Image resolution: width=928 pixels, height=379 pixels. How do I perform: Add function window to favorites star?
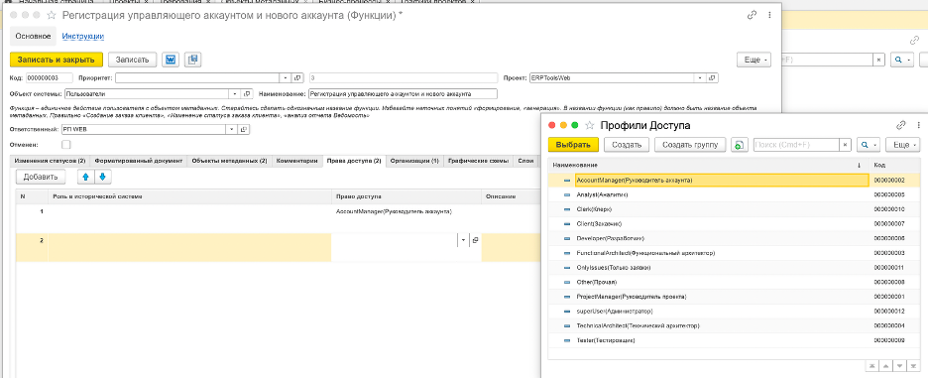tap(53, 16)
